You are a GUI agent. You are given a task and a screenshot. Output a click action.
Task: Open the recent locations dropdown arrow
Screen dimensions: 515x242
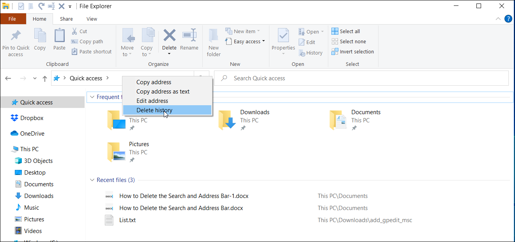coord(35,78)
